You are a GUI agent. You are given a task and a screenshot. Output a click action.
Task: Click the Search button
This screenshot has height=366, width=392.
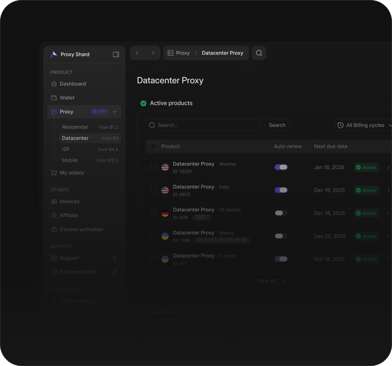click(x=277, y=125)
